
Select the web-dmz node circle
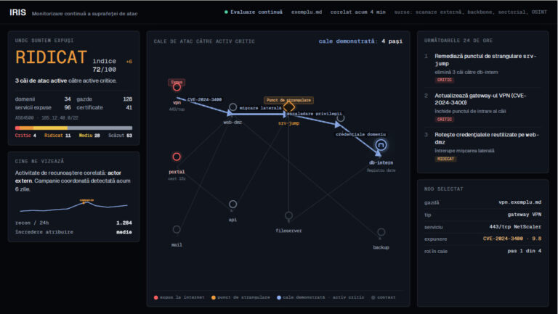232,107
